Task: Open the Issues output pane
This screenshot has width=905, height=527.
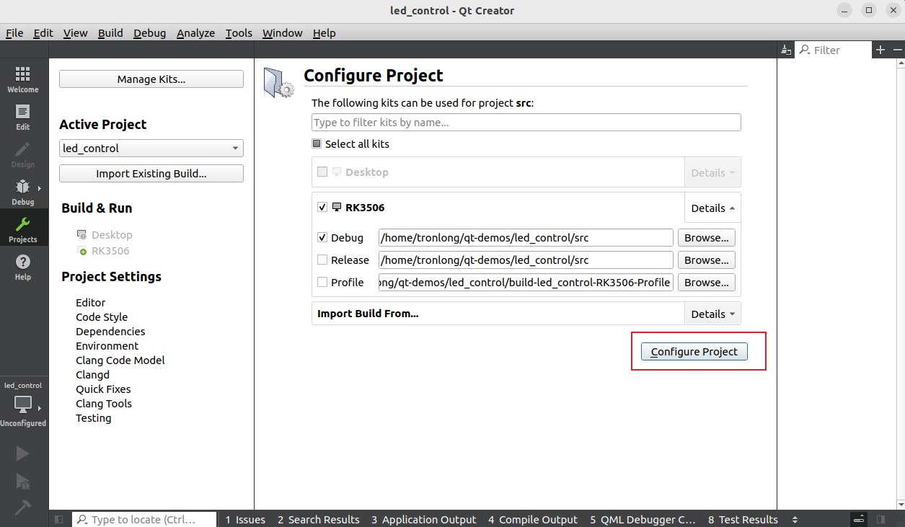Action: (245, 519)
